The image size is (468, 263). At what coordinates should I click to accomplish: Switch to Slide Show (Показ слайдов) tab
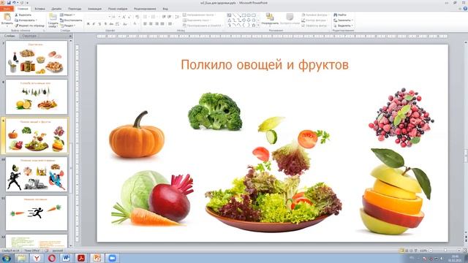pyautogui.click(x=118, y=9)
